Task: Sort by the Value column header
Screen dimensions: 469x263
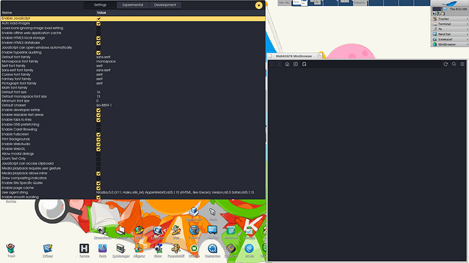Action: pos(180,13)
